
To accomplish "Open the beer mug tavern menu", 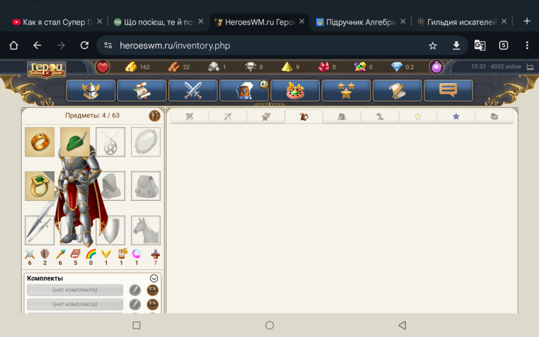I will click(x=244, y=91).
